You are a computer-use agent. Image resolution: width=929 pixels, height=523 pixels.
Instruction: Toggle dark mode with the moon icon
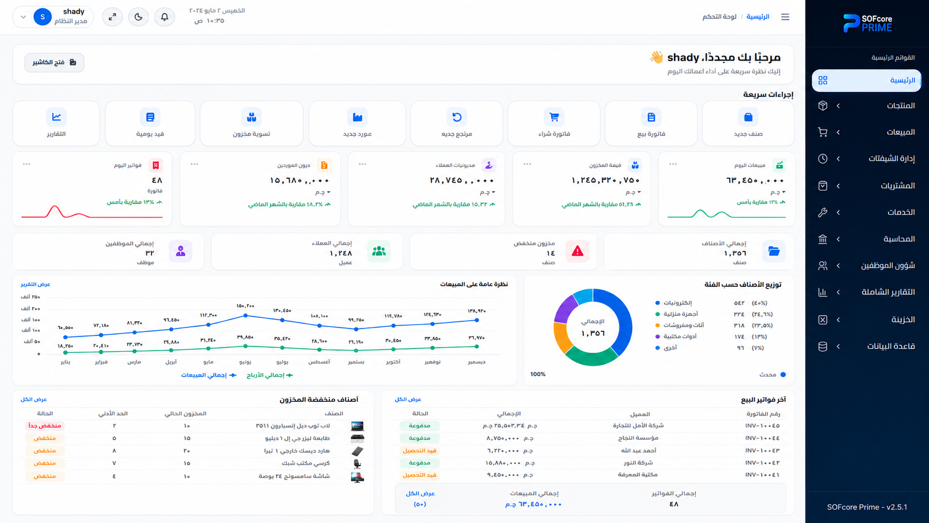(138, 17)
